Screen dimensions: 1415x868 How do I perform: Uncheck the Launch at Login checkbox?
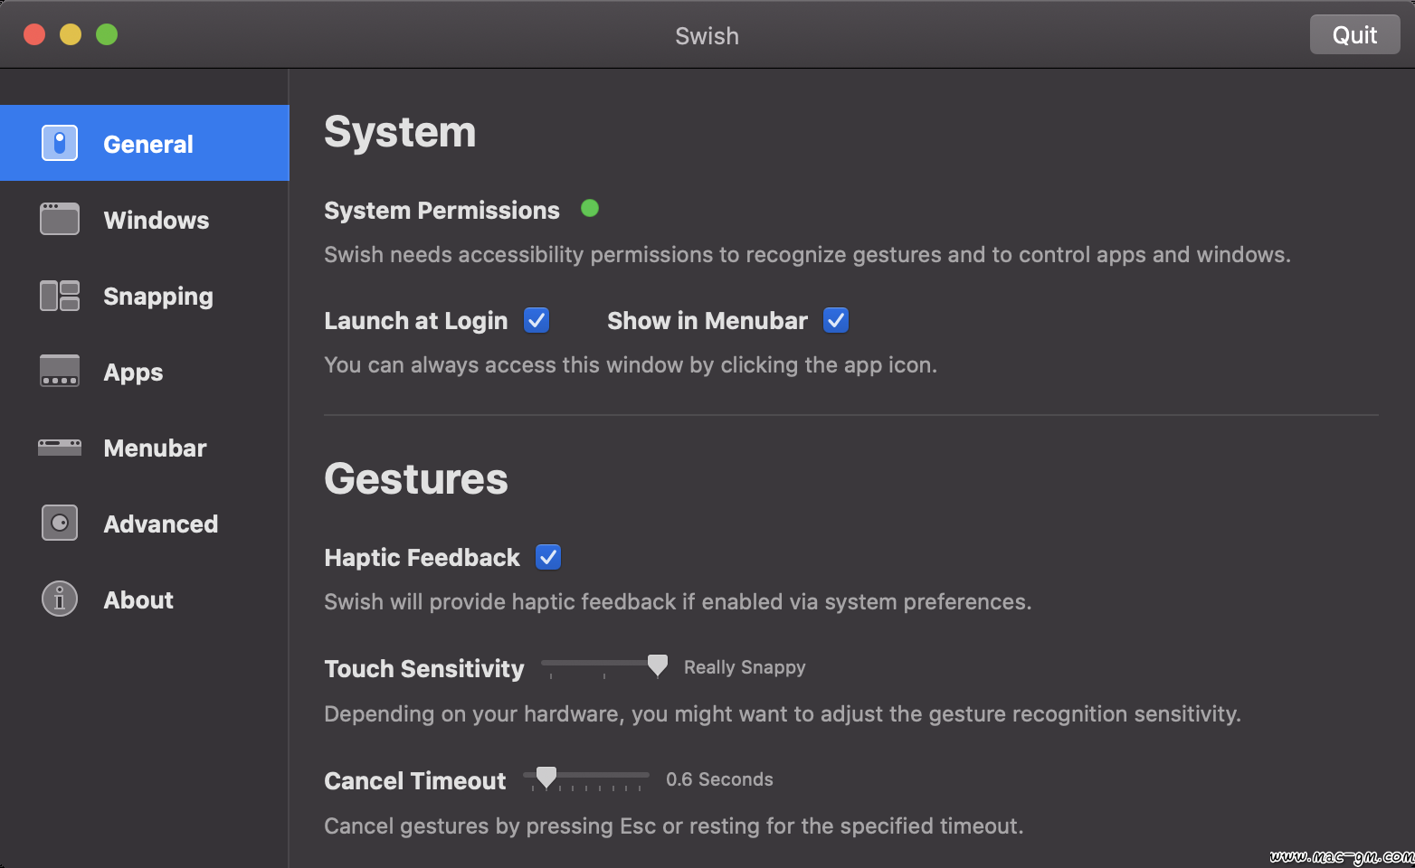[537, 320]
